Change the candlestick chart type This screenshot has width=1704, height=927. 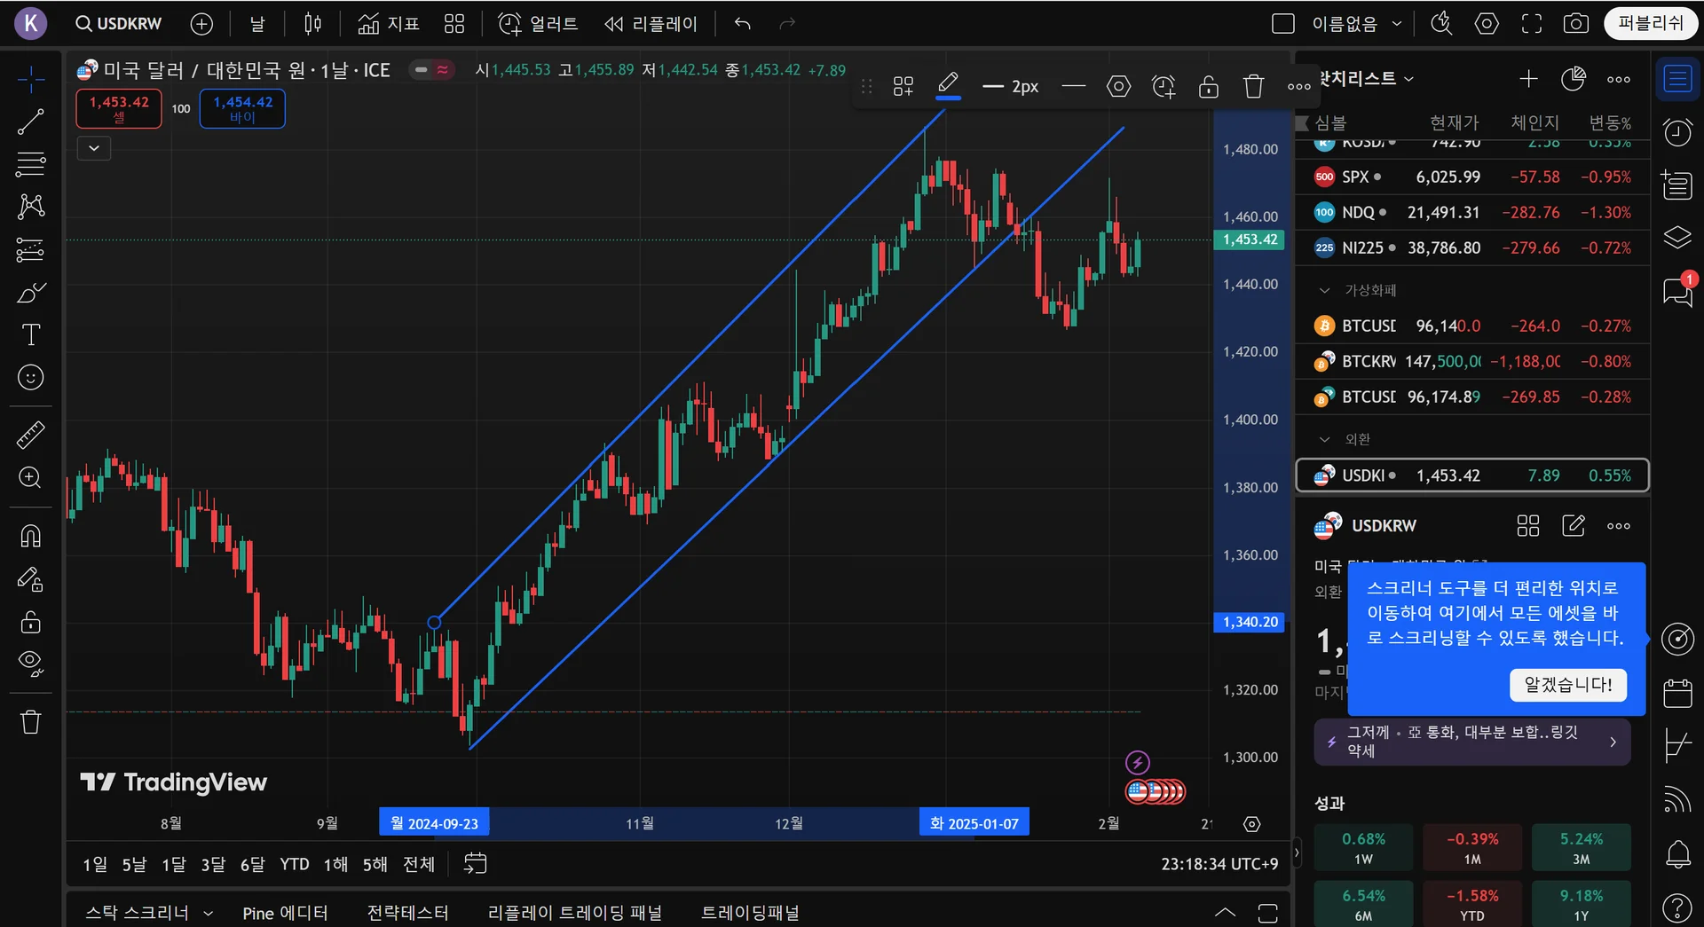pyautogui.click(x=312, y=24)
